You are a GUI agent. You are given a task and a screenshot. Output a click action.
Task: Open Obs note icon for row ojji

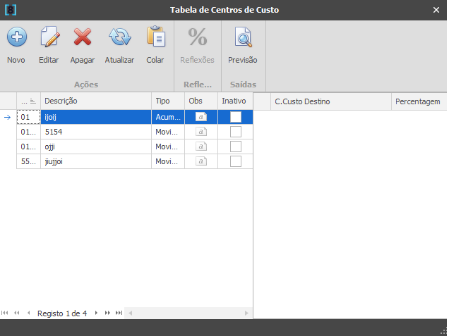201,147
